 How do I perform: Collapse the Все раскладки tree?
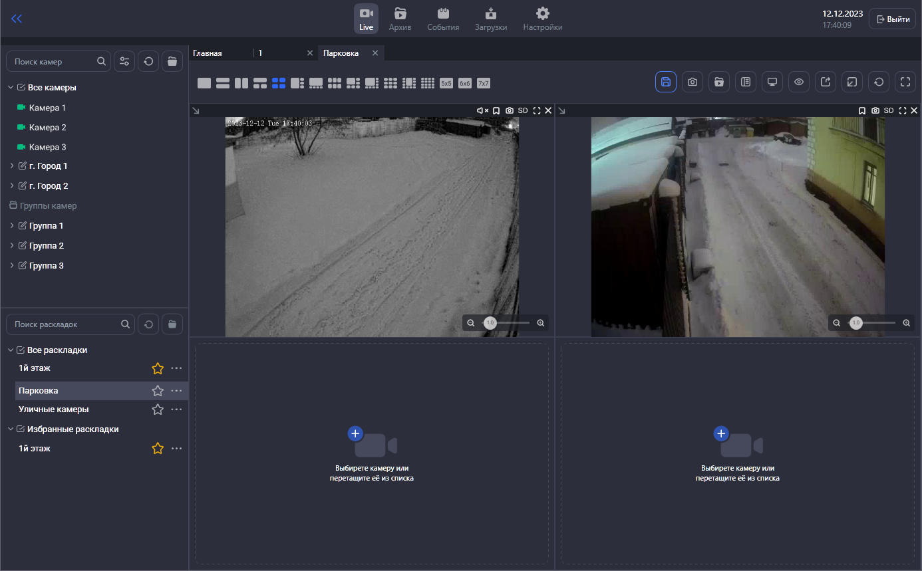[11, 350]
